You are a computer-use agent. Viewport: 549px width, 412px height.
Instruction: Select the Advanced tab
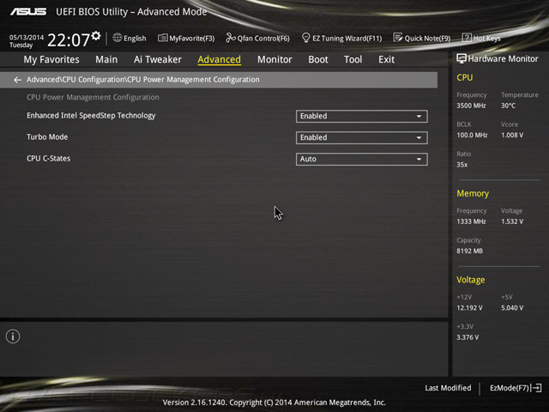(x=220, y=59)
